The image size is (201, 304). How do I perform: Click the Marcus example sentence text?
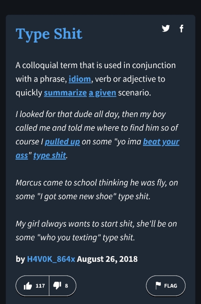[x=97, y=189]
